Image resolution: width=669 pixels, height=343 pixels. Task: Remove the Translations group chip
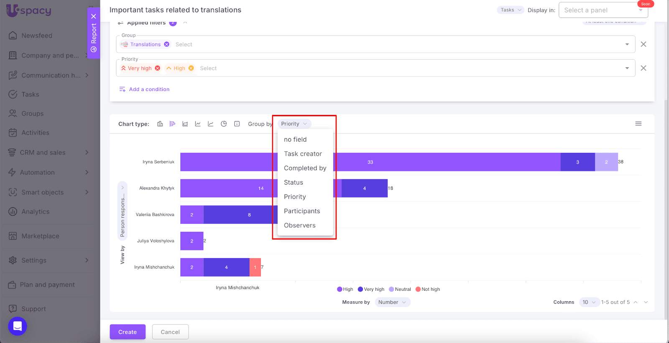pyautogui.click(x=167, y=44)
